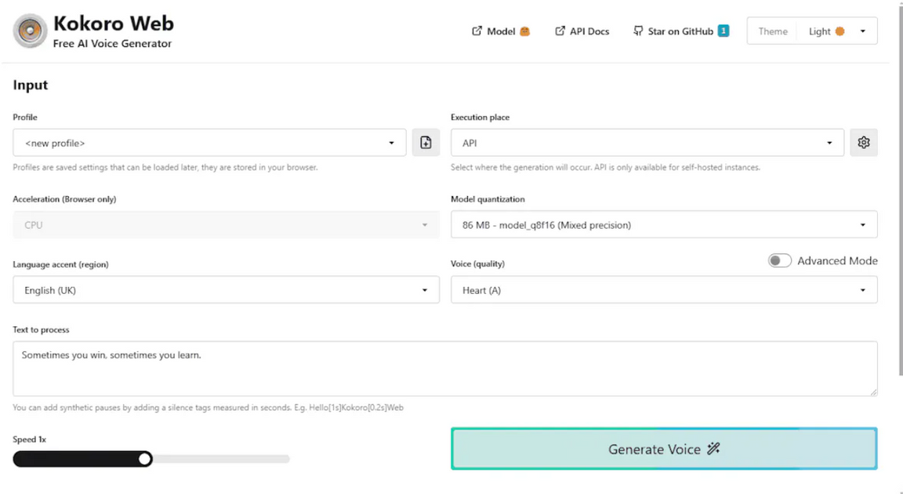Click Star on GitHub link
The height and width of the screenshot is (494, 903).
tap(679, 31)
